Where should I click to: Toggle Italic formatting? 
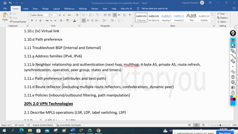coord(36,20)
